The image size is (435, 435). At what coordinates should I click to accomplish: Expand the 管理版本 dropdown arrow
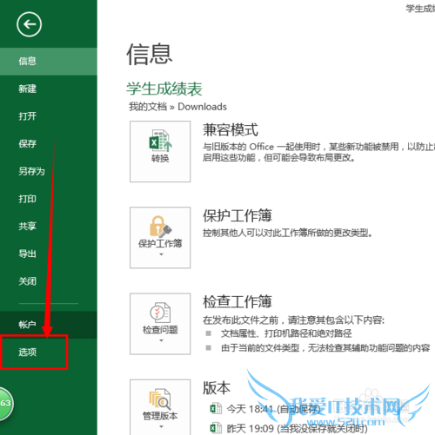[x=161, y=426]
